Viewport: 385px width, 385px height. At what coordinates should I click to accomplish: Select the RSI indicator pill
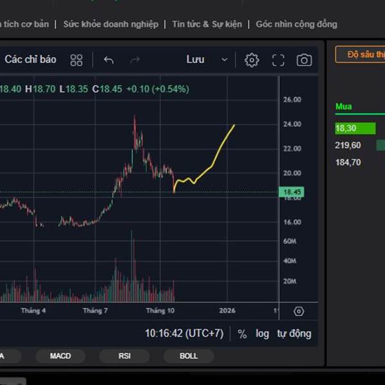[x=124, y=356]
